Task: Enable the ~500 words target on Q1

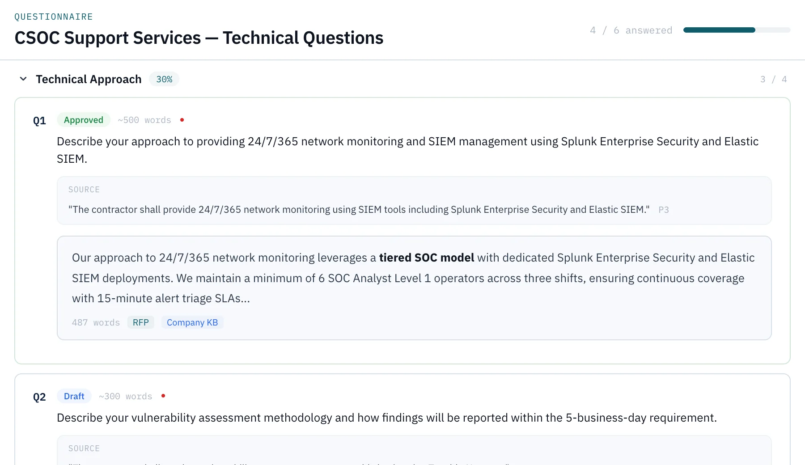Action: [144, 120]
